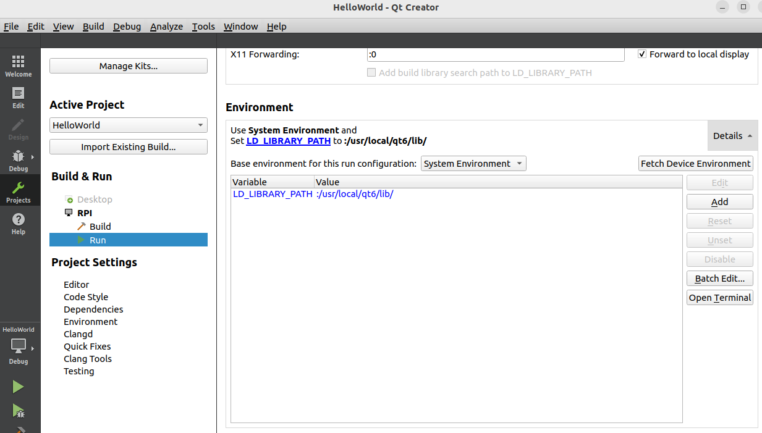Viewport: 762px width, 433px height.
Task: Open the Welcome mode in the sidebar
Action: (19, 65)
